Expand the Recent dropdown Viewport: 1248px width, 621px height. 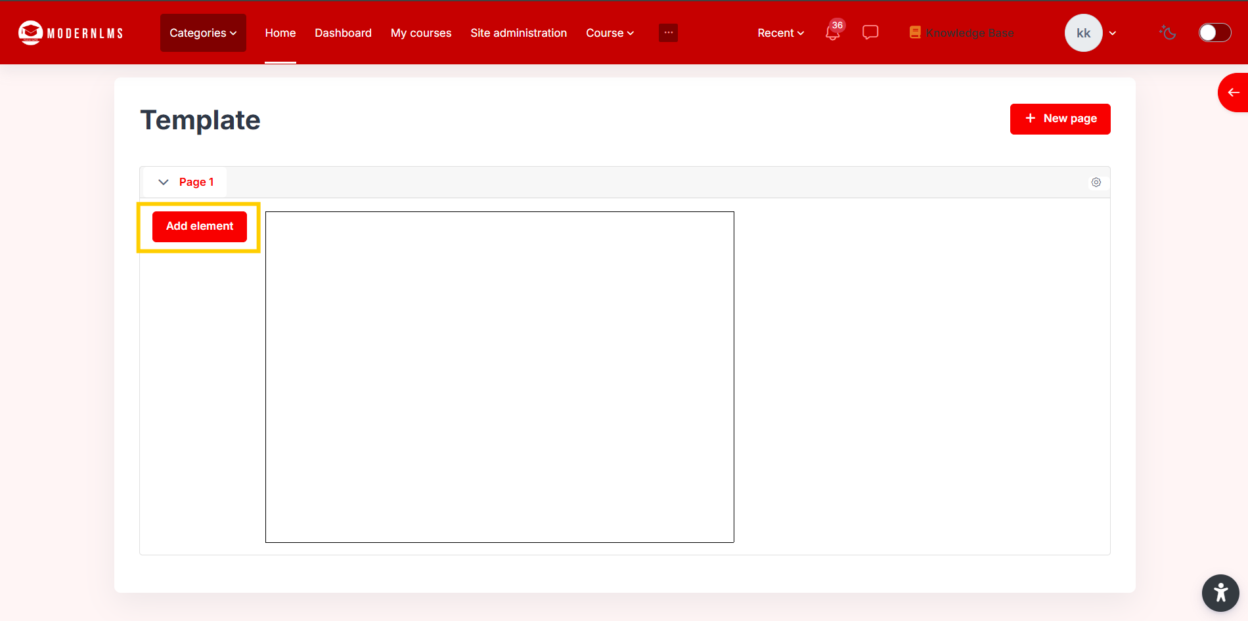(780, 33)
